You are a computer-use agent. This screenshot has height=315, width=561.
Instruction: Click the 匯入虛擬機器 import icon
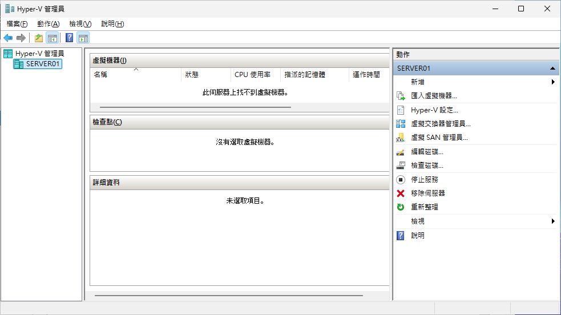401,96
